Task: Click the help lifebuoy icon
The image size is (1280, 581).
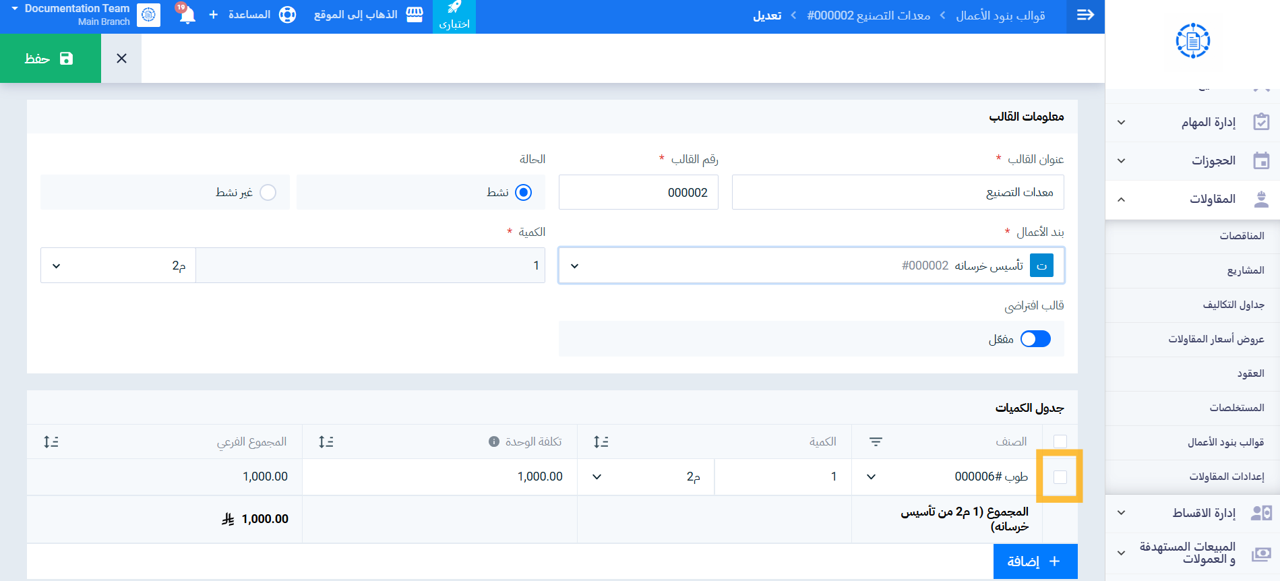Action: tap(288, 15)
